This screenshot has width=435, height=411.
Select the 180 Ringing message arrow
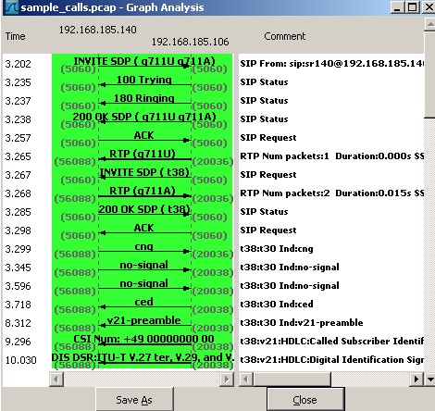(x=145, y=103)
